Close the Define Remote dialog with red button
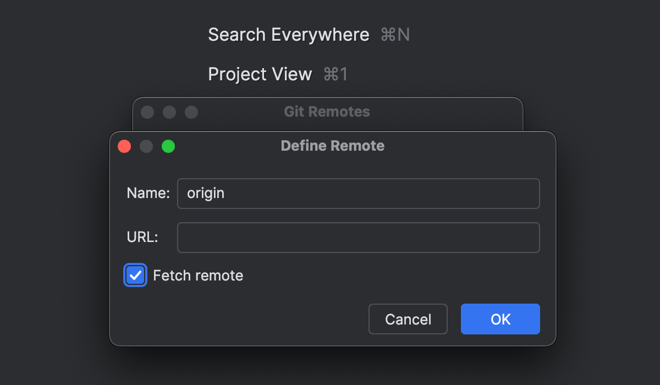 tap(124, 146)
